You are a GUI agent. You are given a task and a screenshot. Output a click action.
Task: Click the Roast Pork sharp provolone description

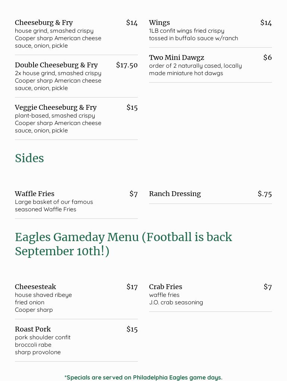pos(38,352)
